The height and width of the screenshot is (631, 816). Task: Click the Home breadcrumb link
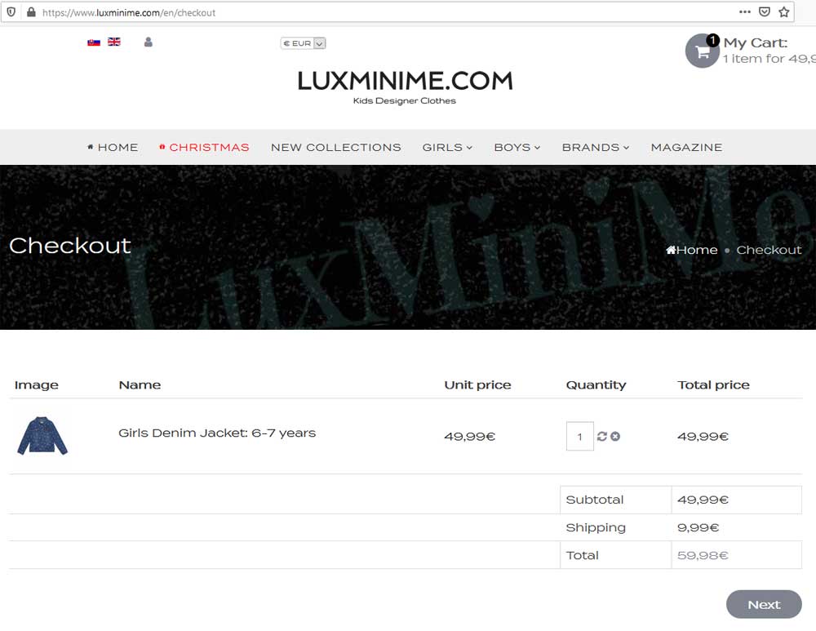[x=692, y=250]
